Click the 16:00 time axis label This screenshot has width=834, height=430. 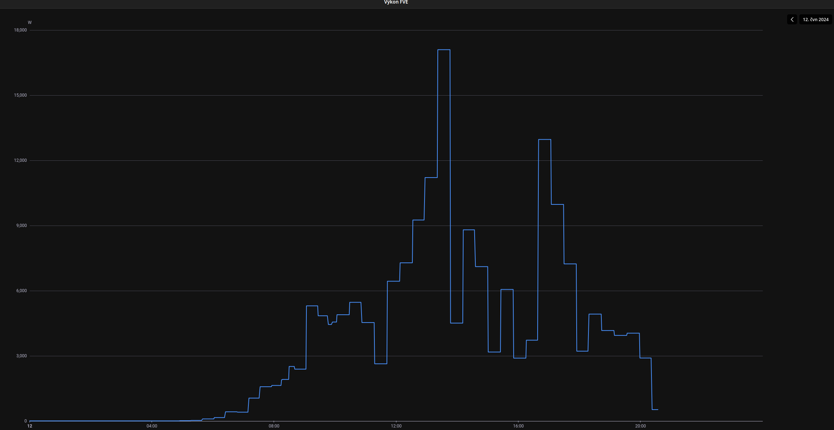[518, 426]
